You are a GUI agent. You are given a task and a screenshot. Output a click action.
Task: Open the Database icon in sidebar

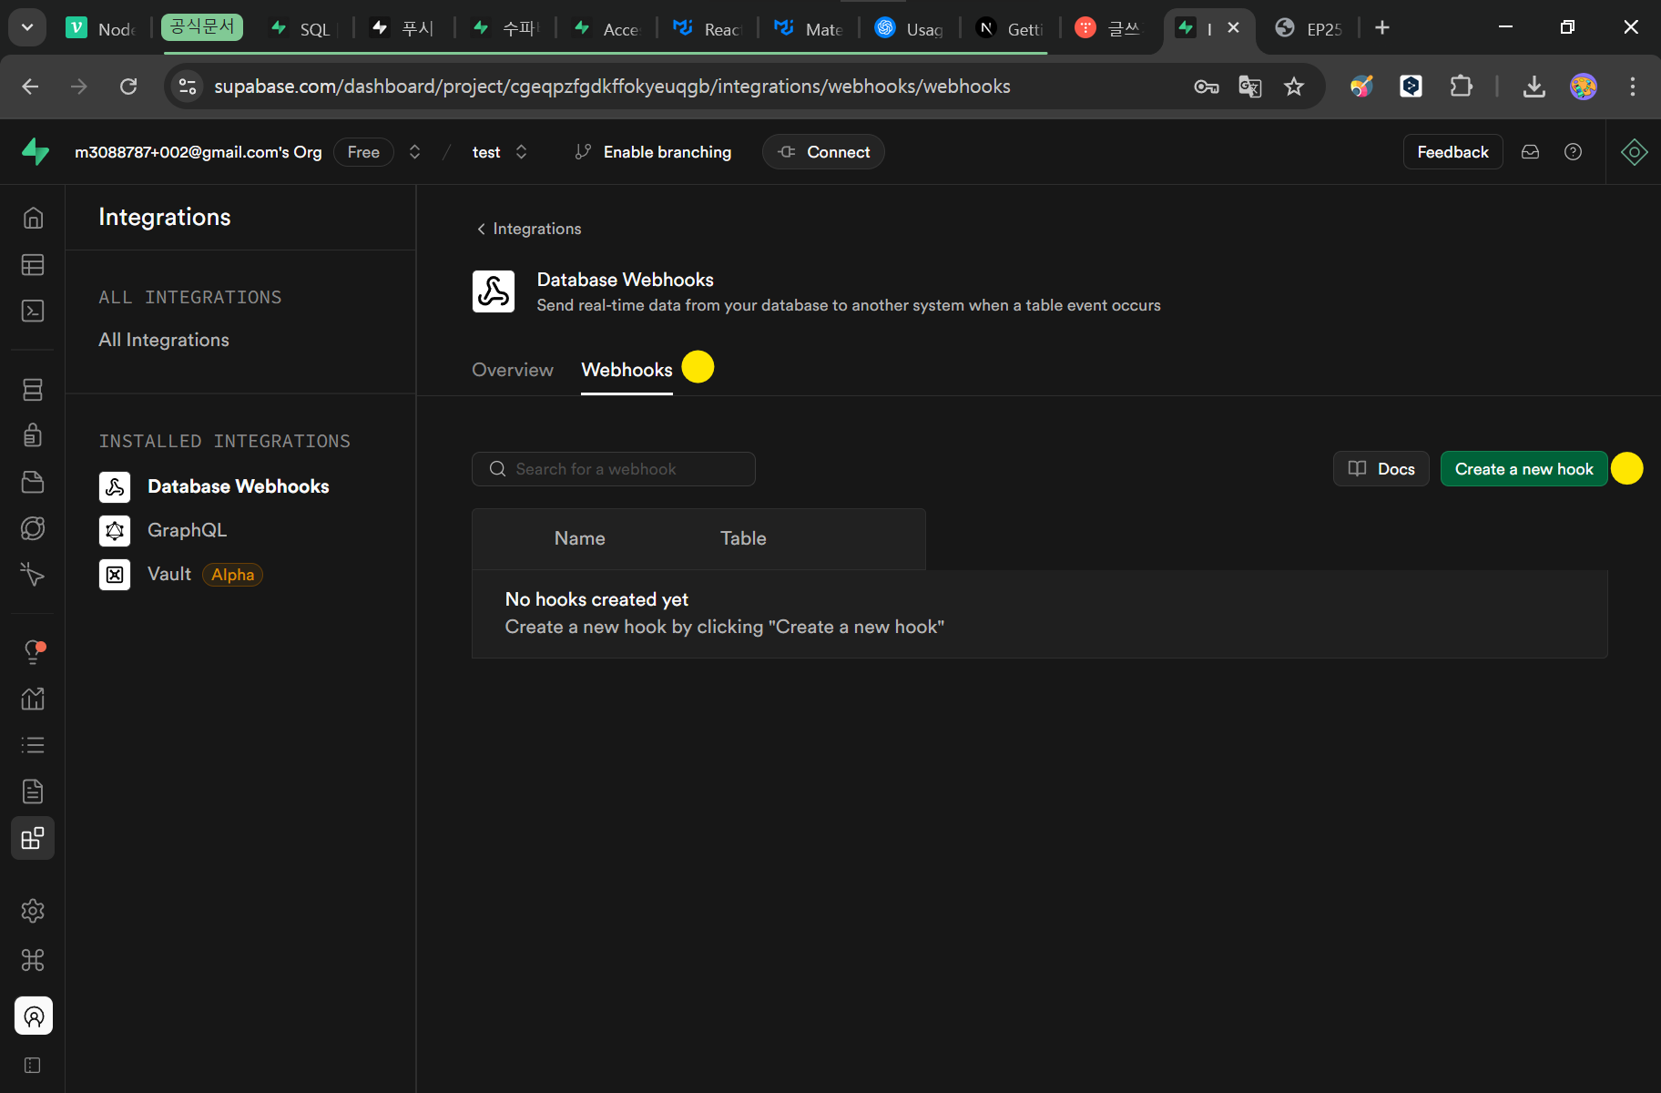click(x=33, y=390)
